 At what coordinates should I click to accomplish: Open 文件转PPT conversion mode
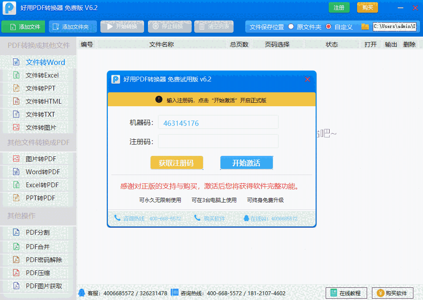click(x=40, y=88)
